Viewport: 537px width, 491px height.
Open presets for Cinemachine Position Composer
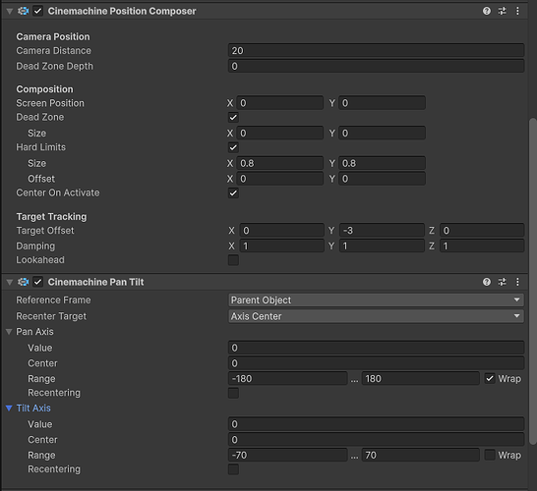coord(502,11)
